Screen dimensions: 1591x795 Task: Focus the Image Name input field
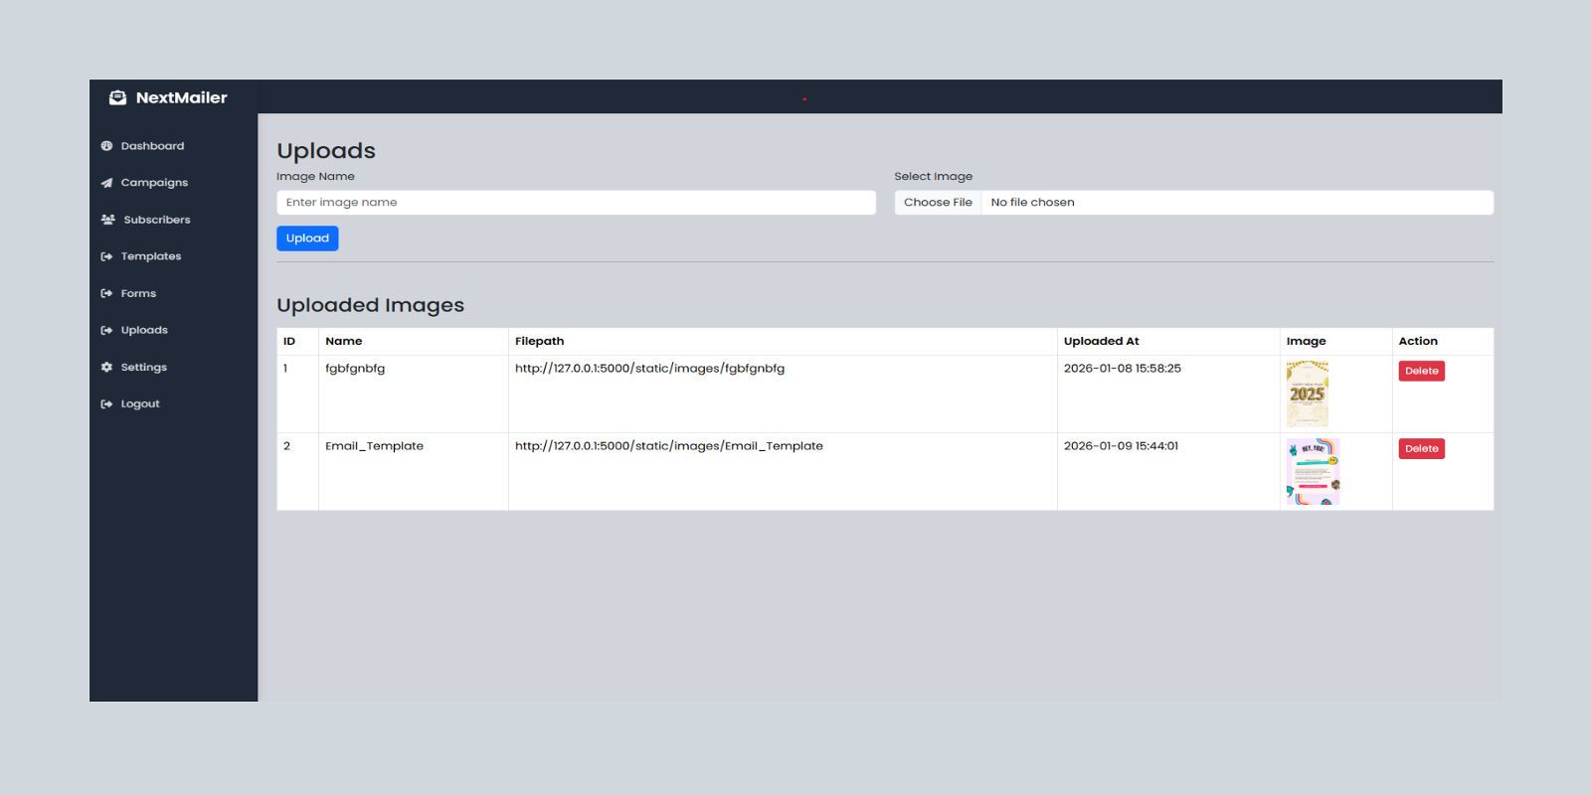(576, 203)
